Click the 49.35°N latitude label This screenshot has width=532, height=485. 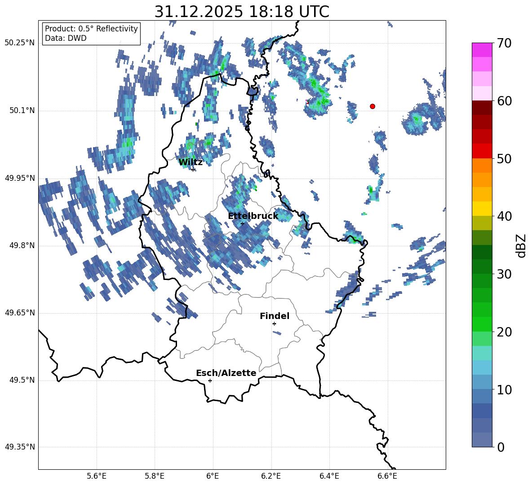click(20, 447)
